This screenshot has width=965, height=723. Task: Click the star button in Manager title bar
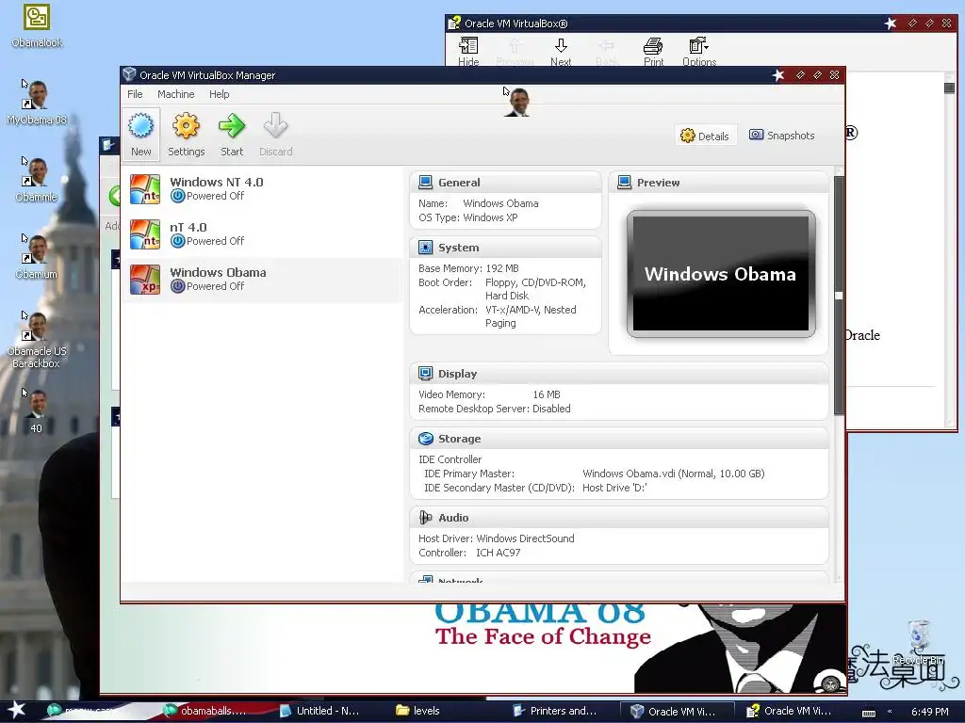click(778, 75)
